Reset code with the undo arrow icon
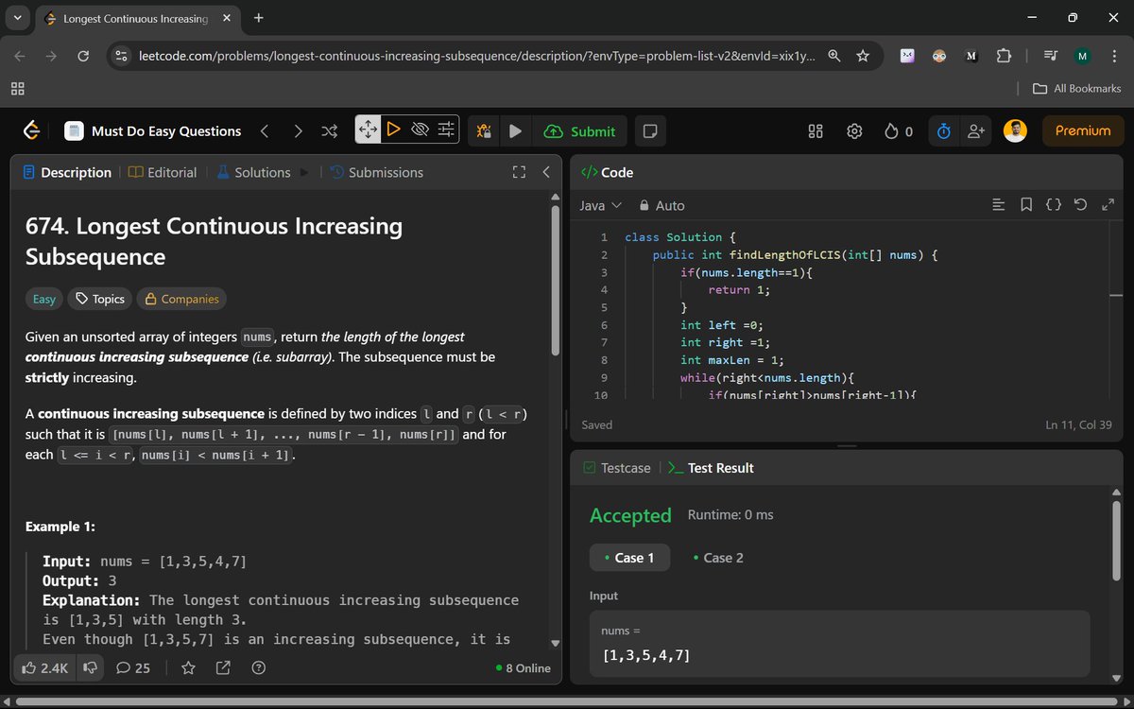The height and width of the screenshot is (709, 1134). [x=1081, y=205]
